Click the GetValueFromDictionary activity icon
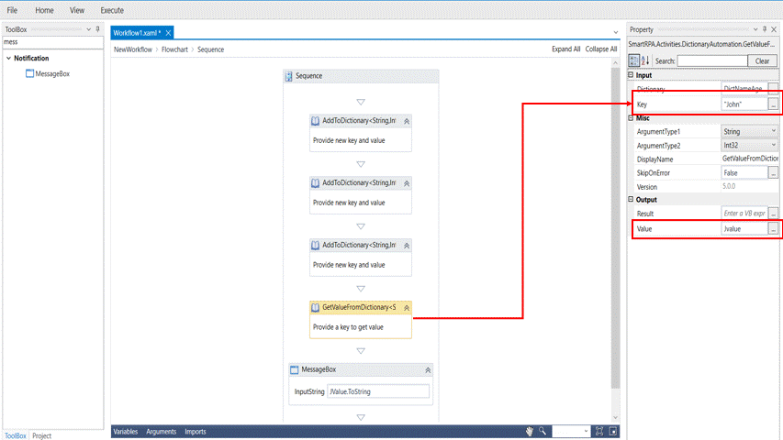Image resolution: width=783 pixels, height=440 pixels. [x=316, y=307]
